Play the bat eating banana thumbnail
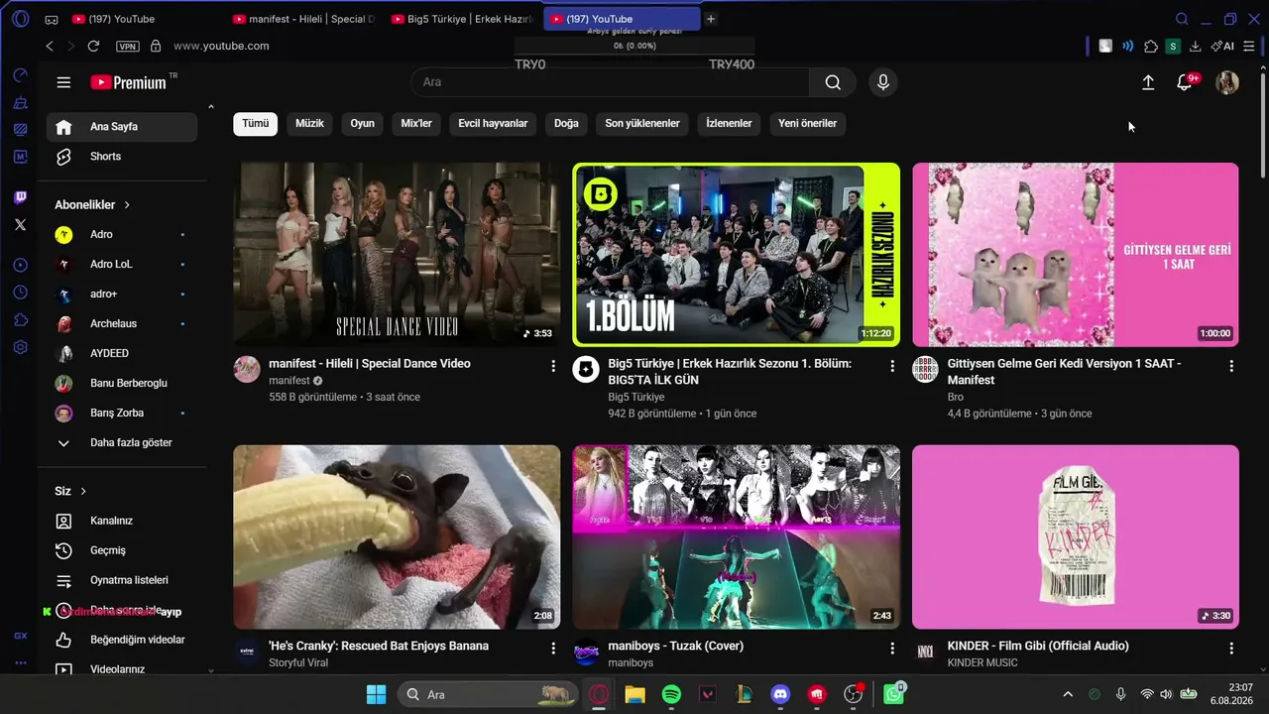The height and width of the screenshot is (714, 1269). pos(397,536)
